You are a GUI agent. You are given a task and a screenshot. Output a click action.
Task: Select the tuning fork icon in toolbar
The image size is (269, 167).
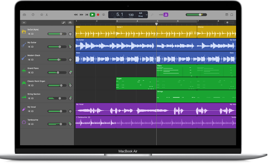[152, 15]
